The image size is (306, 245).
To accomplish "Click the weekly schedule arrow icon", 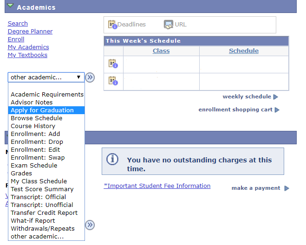I will [275, 97].
